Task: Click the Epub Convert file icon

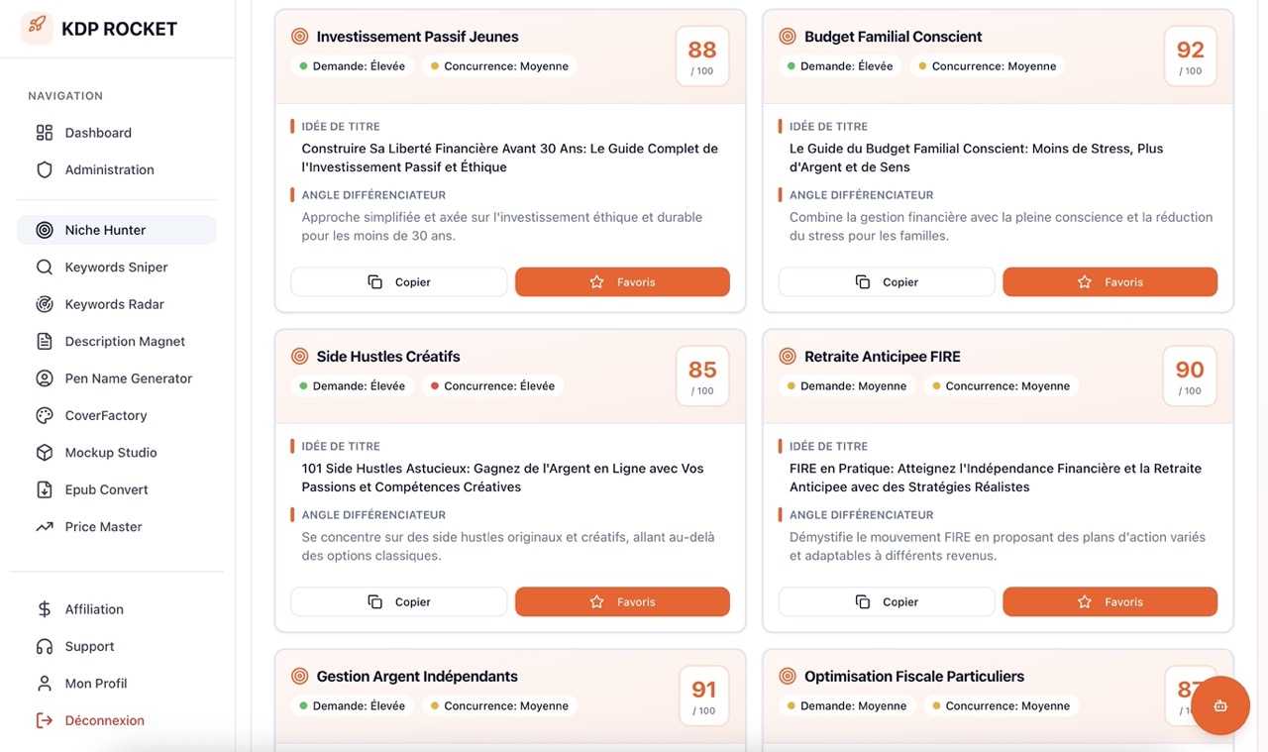Action: click(45, 489)
